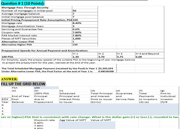180x129 pixels.
Task: Click the 'Yr 2' column header
Action: [x=101, y=54]
